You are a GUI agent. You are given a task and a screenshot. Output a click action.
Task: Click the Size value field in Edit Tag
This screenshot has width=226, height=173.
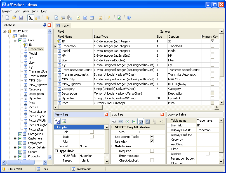tap(152, 132)
